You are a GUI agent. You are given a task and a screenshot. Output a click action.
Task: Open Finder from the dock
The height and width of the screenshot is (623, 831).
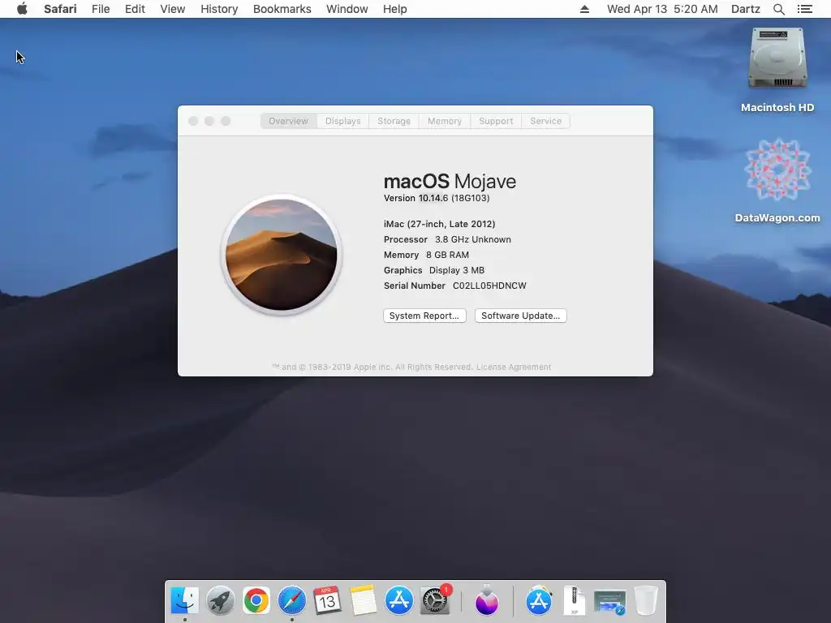[x=184, y=600]
